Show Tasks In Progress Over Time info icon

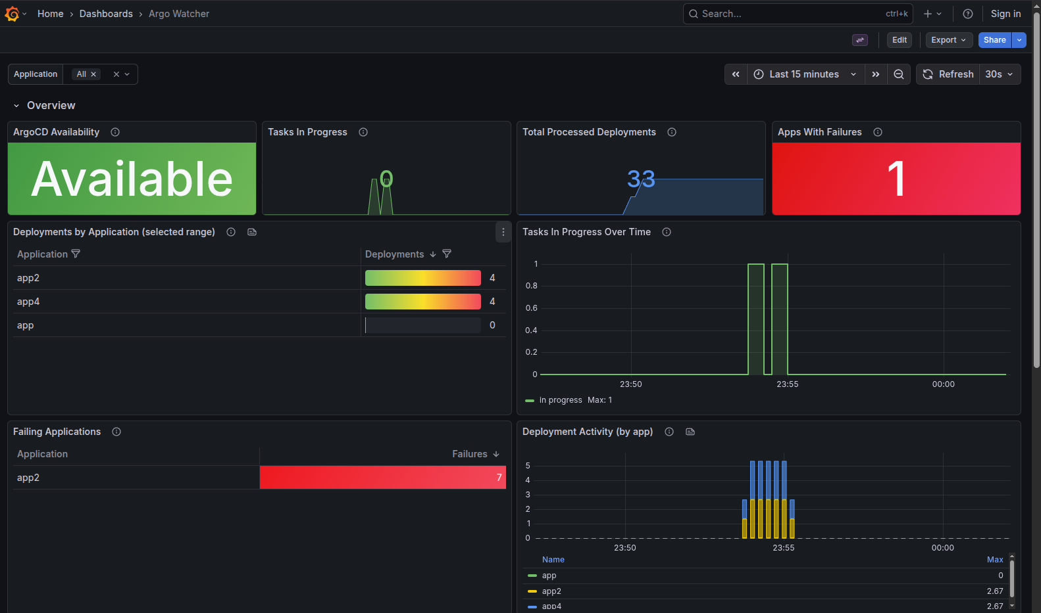click(x=667, y=232)
